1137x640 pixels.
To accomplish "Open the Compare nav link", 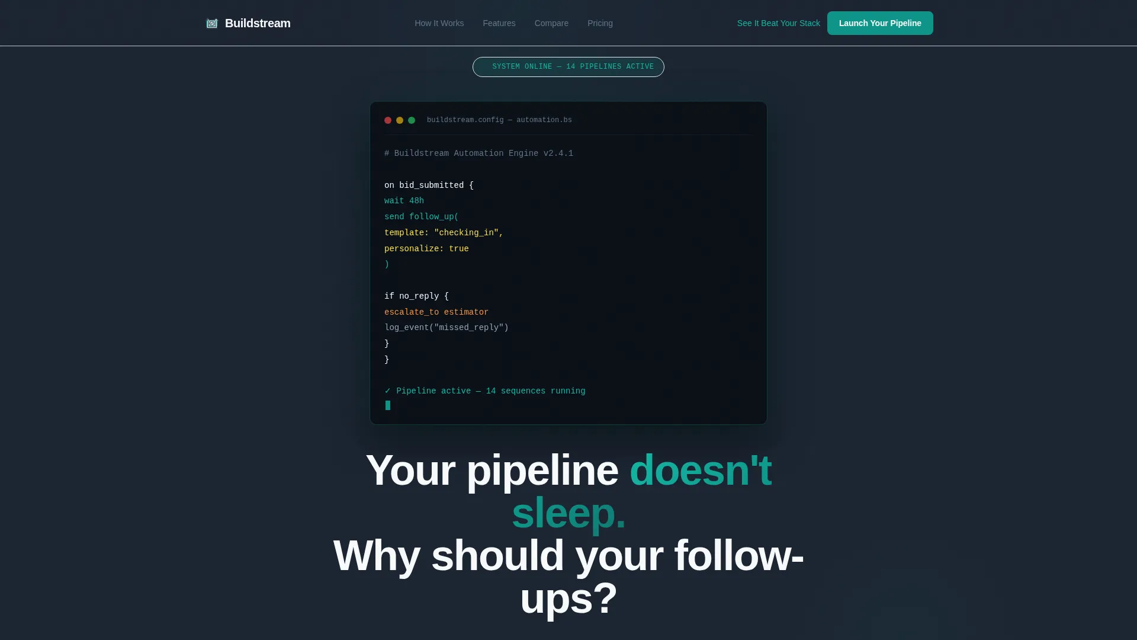I will [551, 23].
